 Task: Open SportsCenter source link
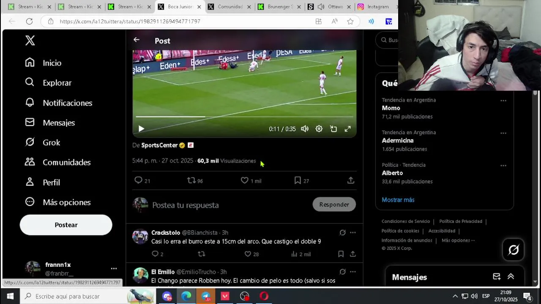tap(159, 145)
